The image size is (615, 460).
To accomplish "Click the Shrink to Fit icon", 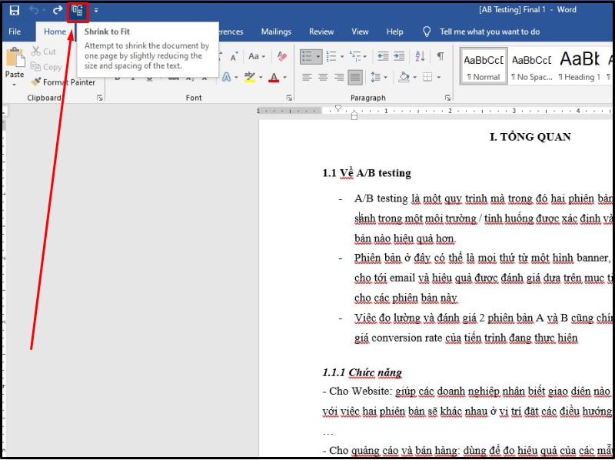I will click(78, 12).
